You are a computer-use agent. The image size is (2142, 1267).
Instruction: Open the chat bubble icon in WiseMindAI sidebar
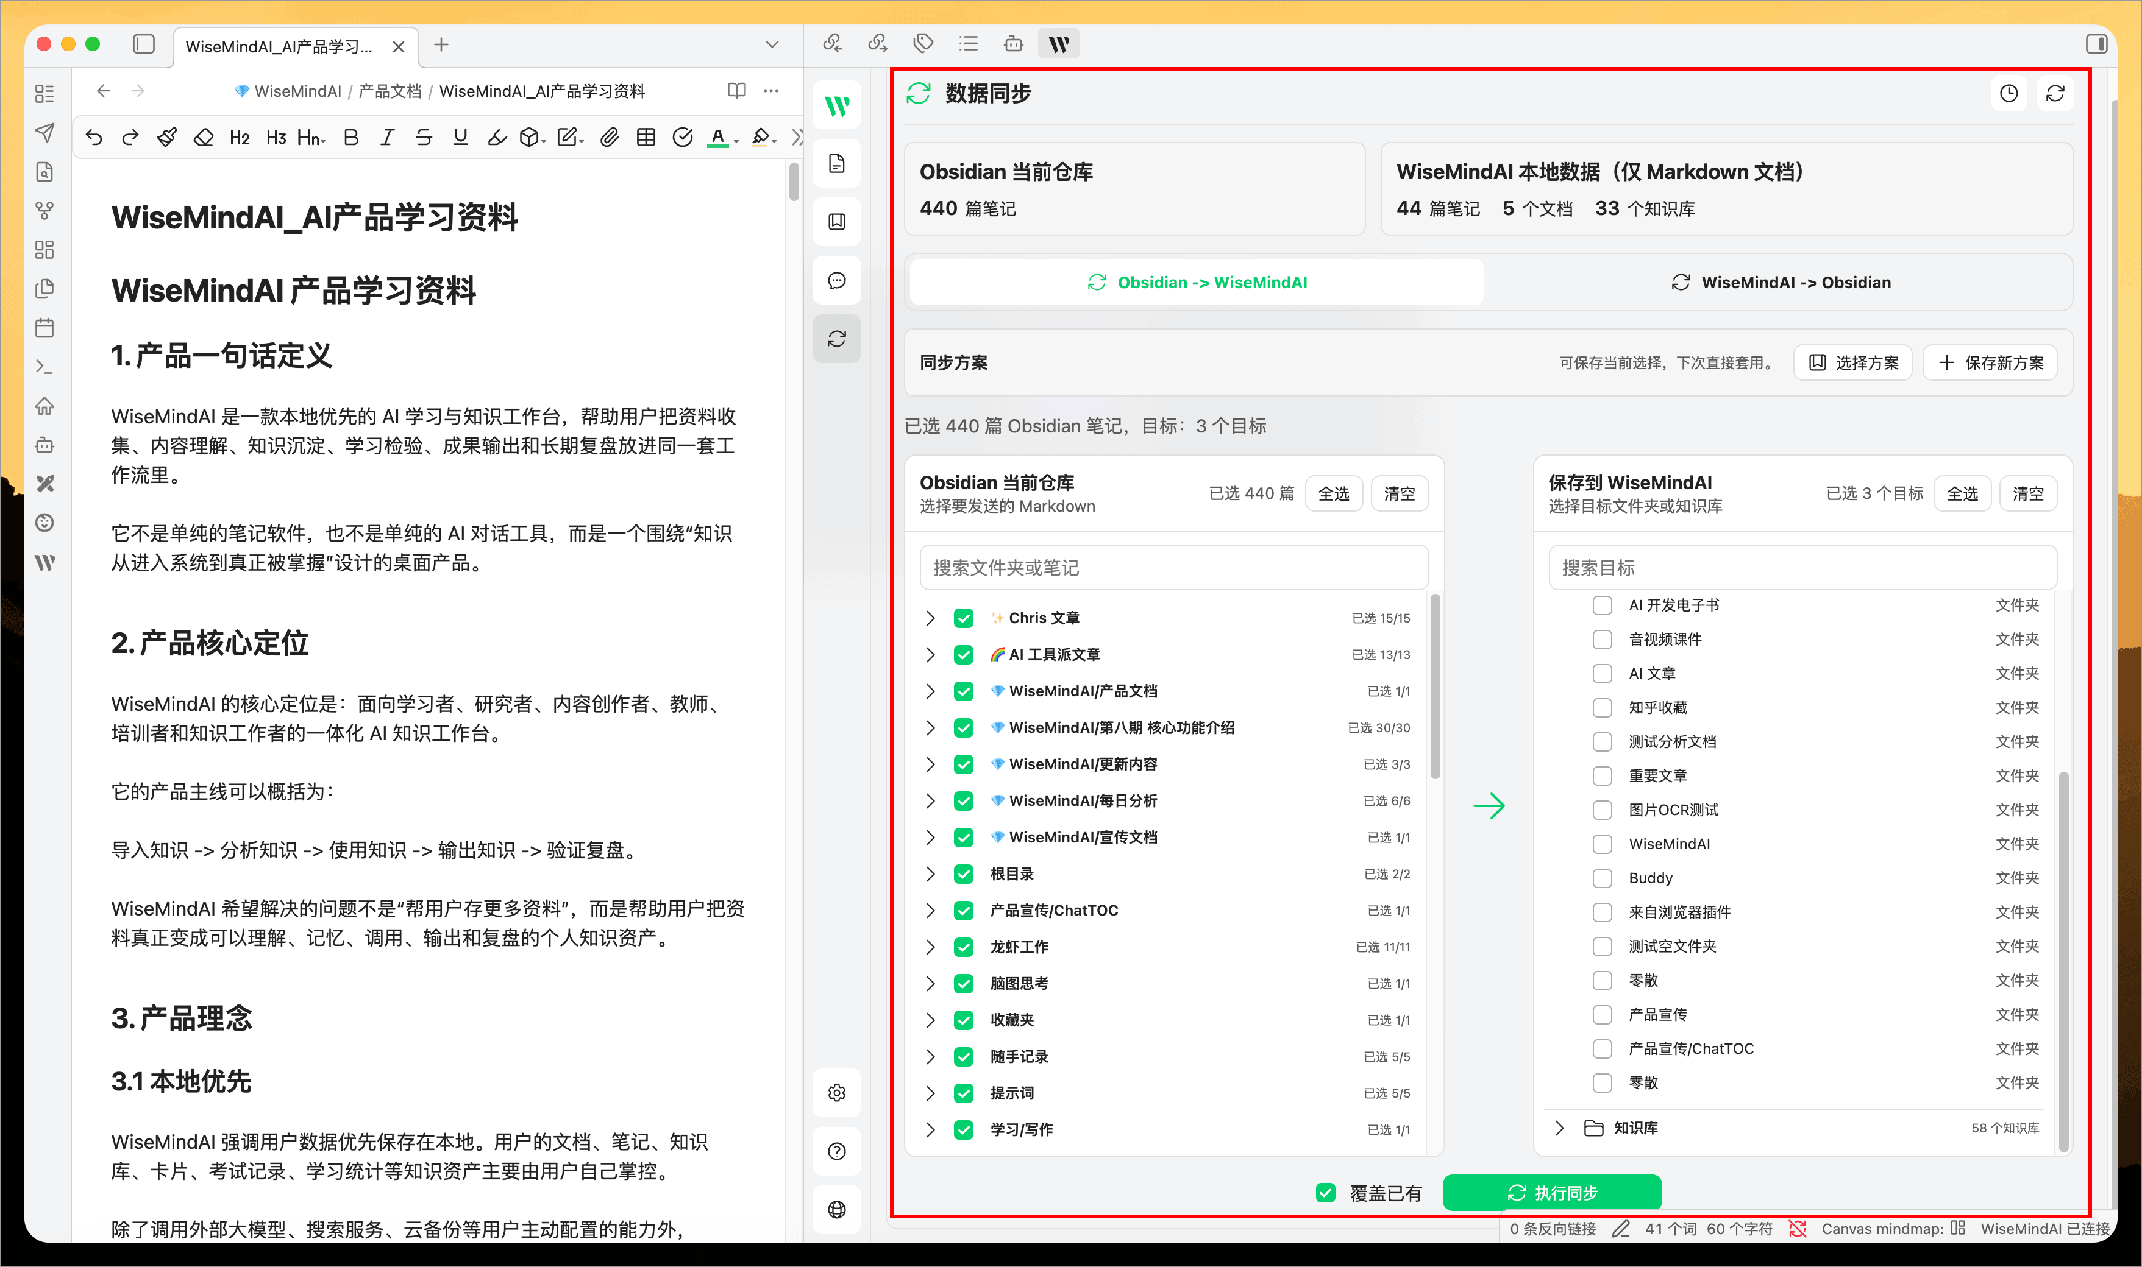click(836, 281)
